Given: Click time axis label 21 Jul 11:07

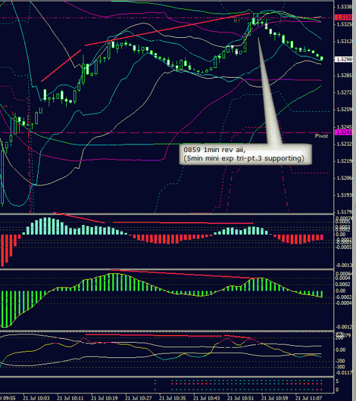Looking at the screenshot, I should click(309, 398).
